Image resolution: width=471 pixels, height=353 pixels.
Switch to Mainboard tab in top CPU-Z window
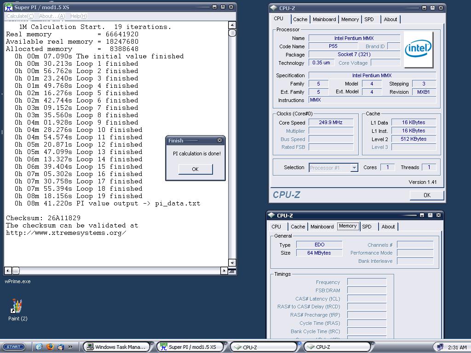(x=324, y=19)
